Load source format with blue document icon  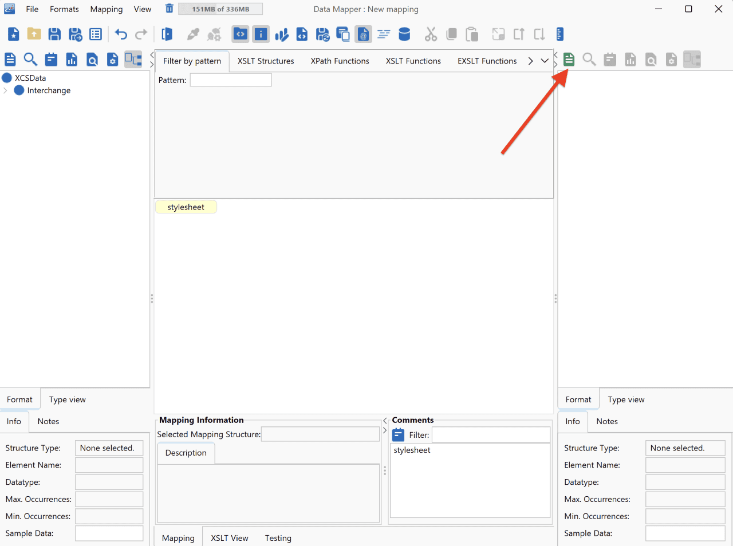click(10, 59)
